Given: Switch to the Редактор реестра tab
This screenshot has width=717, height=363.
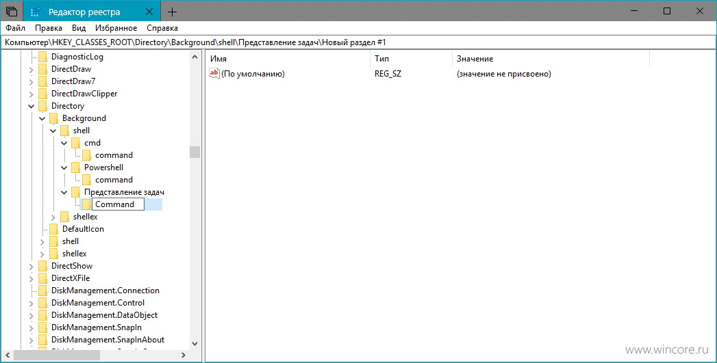Looking at the screenshot, I should pos(92,12).
